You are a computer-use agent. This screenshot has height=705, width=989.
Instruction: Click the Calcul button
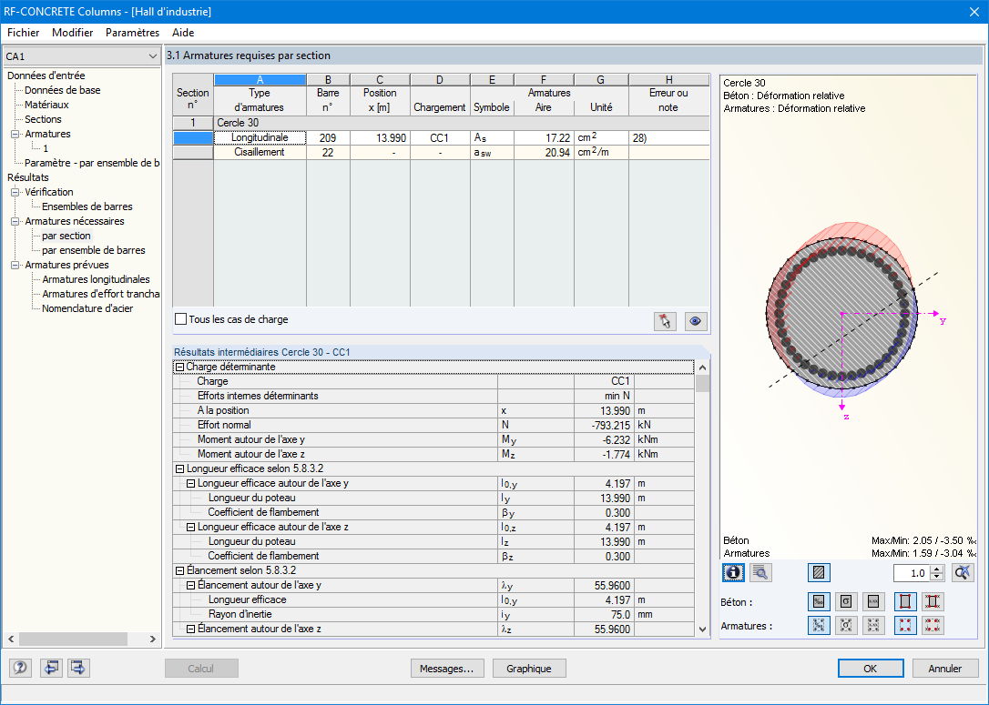pyautogui.click(x=200, y=669)
